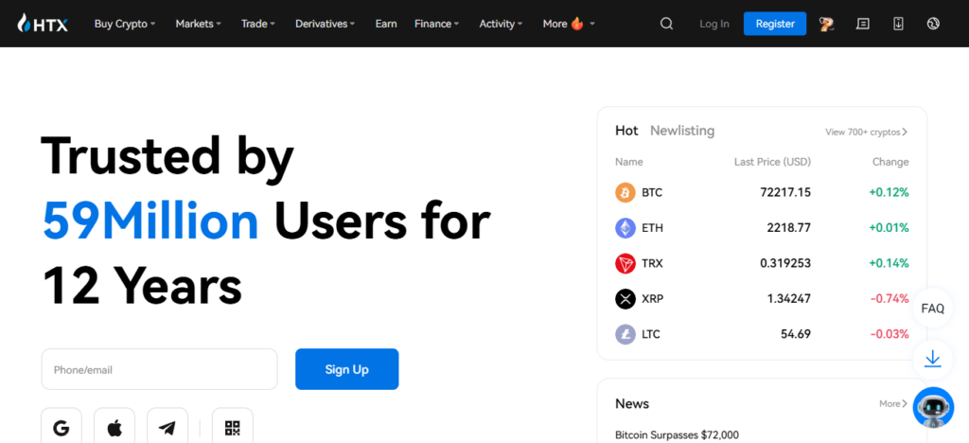969x443 pixels.
Task: Click the app download phone icon
Action: tap(899, 24)
